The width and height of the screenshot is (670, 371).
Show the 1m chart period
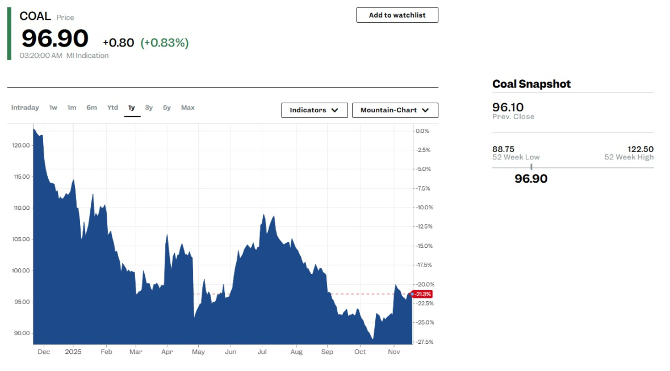tap(72, 108)
